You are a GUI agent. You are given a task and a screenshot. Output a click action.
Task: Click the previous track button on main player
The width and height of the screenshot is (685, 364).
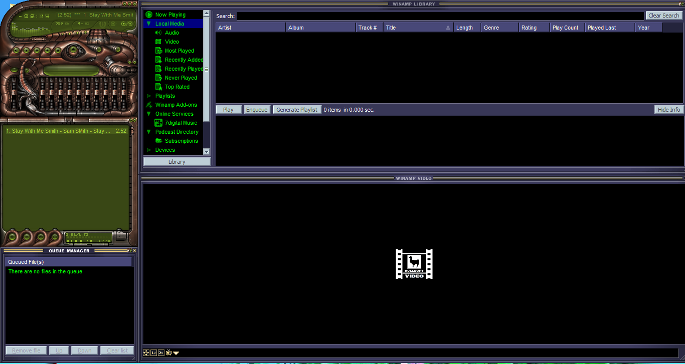coord(16,50)
